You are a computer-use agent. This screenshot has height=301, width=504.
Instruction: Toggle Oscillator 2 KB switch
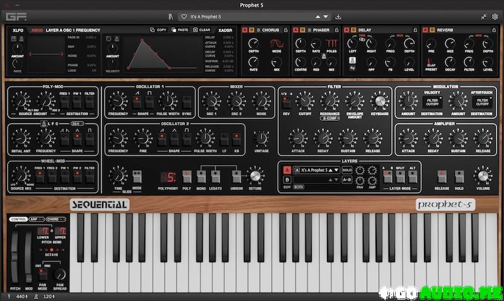pyautogui.click(x=237, y=139)
